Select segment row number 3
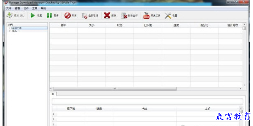The height and width of the screenshot is (126, 253). [54, 124]
